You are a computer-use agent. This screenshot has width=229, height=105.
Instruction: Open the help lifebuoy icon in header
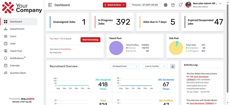point(165,5)
